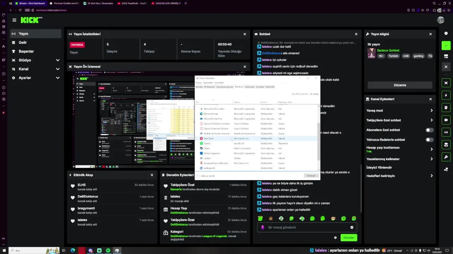
Task: Insert the last green emote in the row
Action: 354,219
